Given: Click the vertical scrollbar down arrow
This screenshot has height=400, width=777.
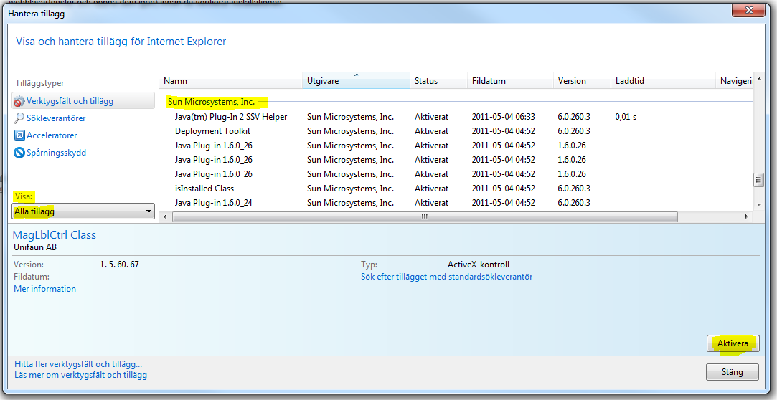Looking at the screenshot, I should coord(758,204).
